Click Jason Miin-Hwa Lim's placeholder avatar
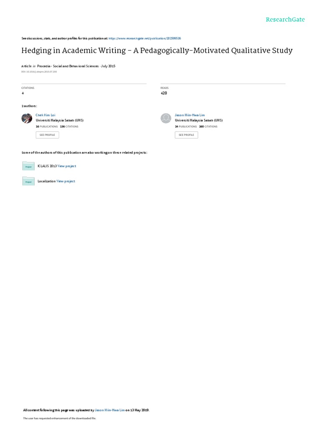This screenshot has width=321, height=428. (x=166, y=118)
